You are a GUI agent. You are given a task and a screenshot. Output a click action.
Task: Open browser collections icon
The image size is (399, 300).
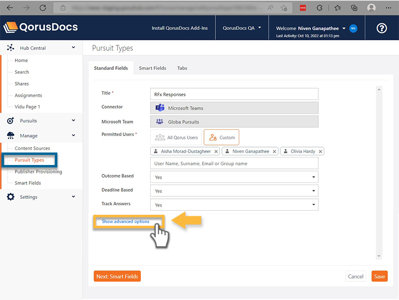pyautogui.click(x=354, y=8)
